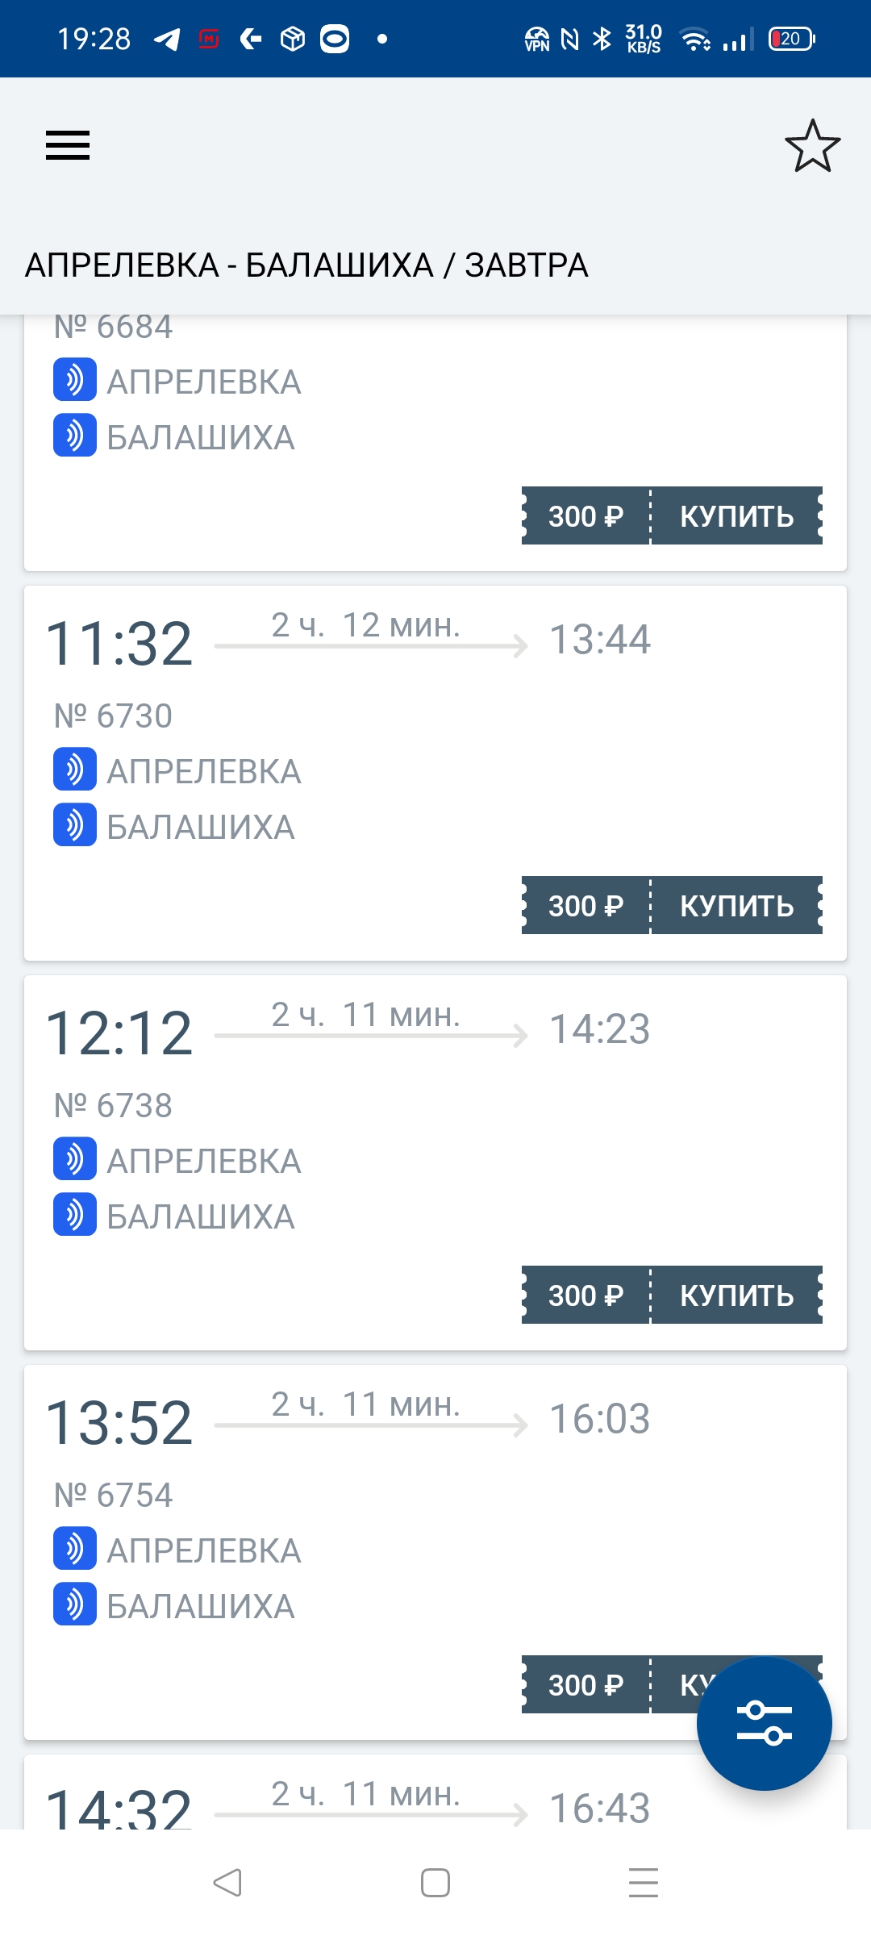871x1936 pixels.
Task: Open Android recent apps button
Action: (643, 1883)
